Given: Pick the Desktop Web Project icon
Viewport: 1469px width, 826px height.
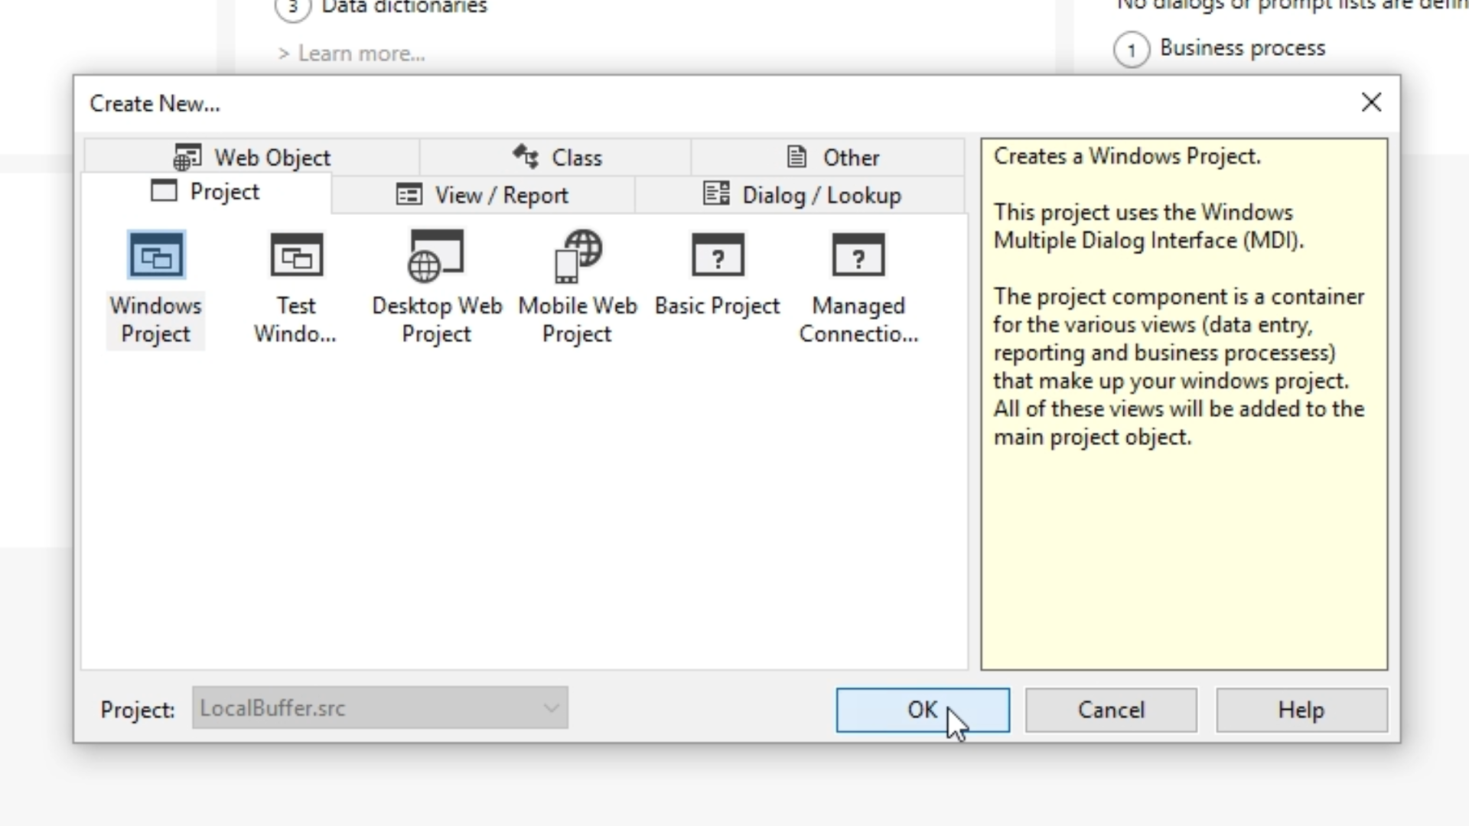Looking at the screenshot, I should click(x=436, y=256).
